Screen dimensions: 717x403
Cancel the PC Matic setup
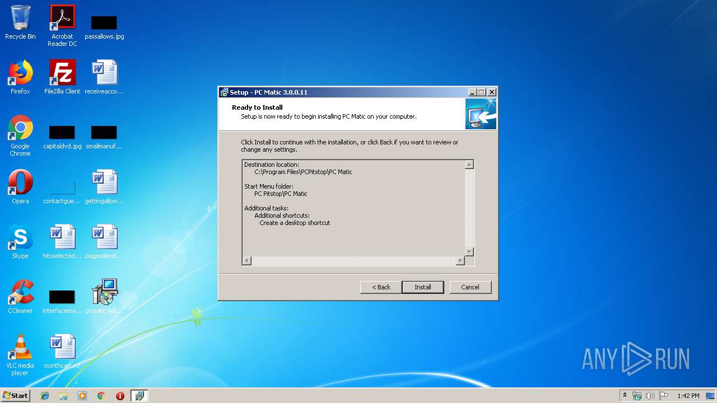point(470,287)
